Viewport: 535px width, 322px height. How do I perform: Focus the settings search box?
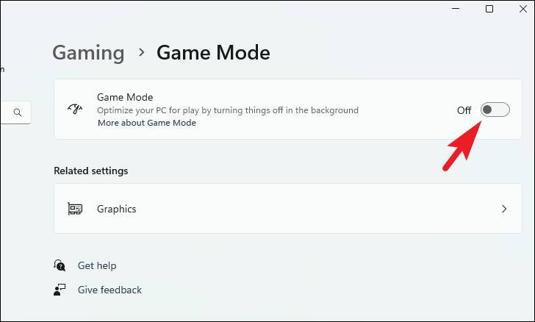tap(15, 112)
